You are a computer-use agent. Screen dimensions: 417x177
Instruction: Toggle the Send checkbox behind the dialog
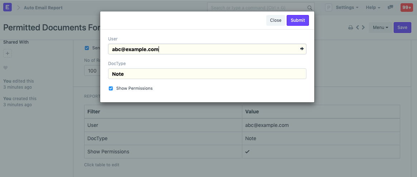click(x=87, y=48)
